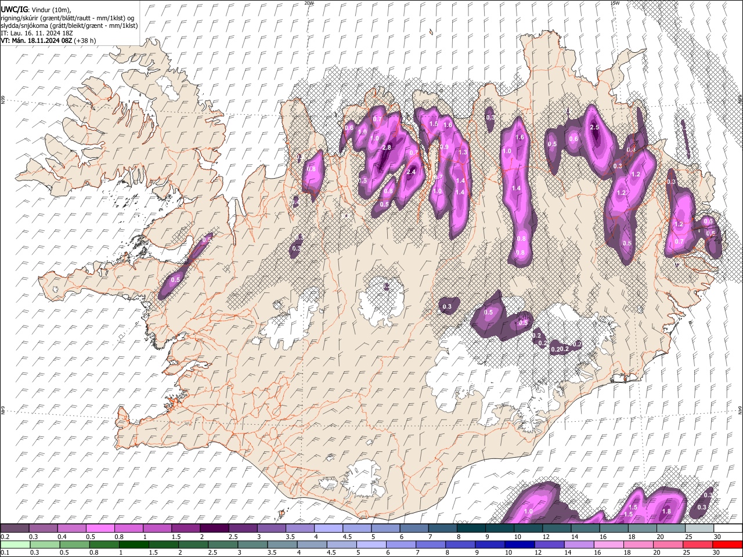Click the '2.8' precipitation value on the map
The width and height of the screenshot is (743, 557).
387,148
